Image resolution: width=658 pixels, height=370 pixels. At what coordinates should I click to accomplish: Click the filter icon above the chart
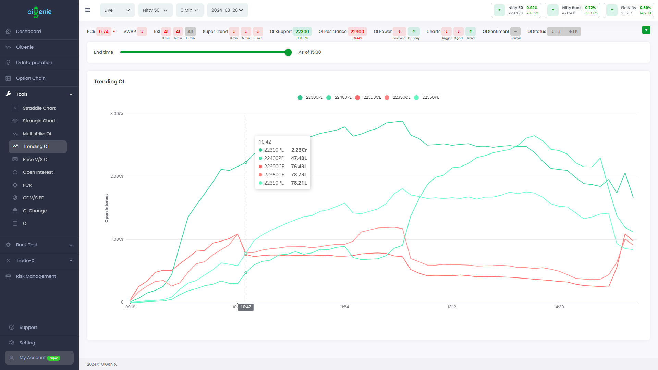pos(646,30)
